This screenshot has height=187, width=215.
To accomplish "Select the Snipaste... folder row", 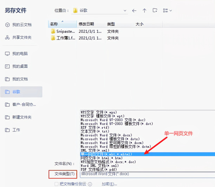I will coord(85,31).
